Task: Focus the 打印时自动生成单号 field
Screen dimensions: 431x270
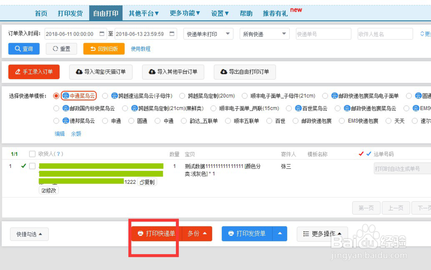Action: coord(403,169)
